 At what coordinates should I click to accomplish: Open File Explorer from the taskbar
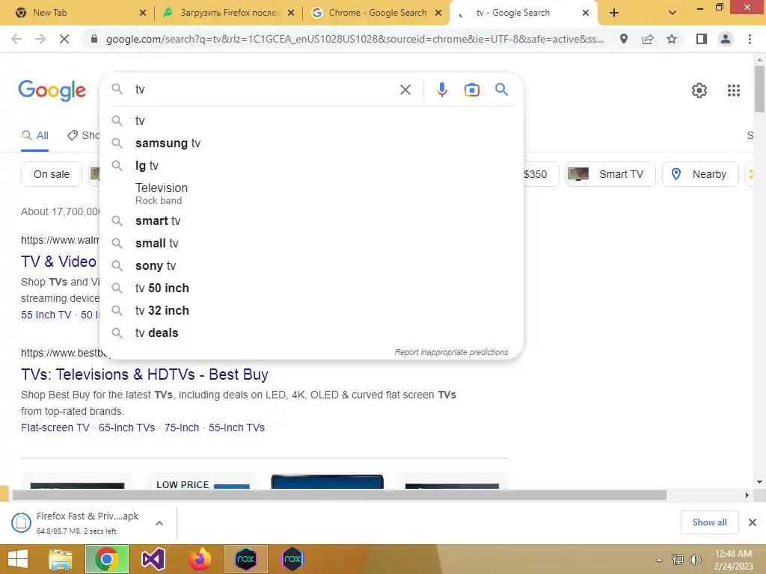coord(60,559)
